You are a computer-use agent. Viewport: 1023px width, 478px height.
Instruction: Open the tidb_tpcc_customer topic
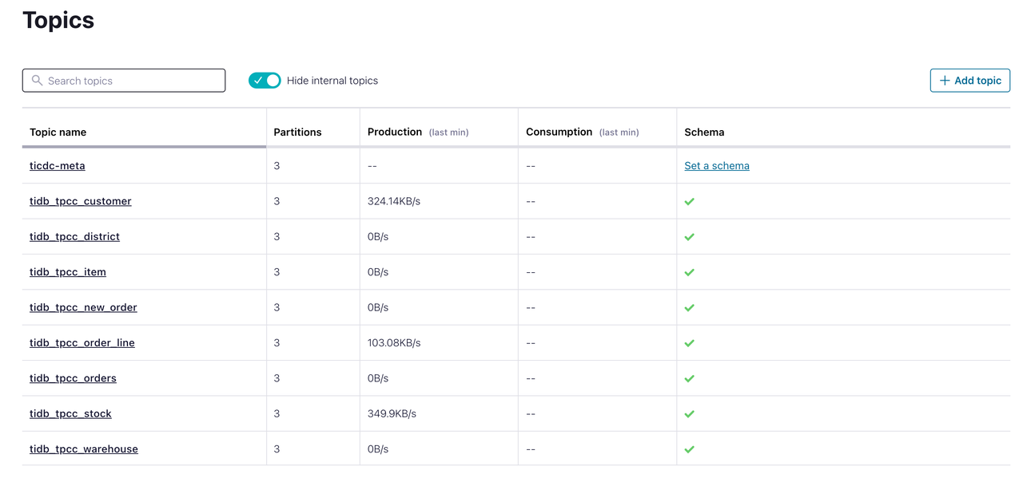coord(80,201)
